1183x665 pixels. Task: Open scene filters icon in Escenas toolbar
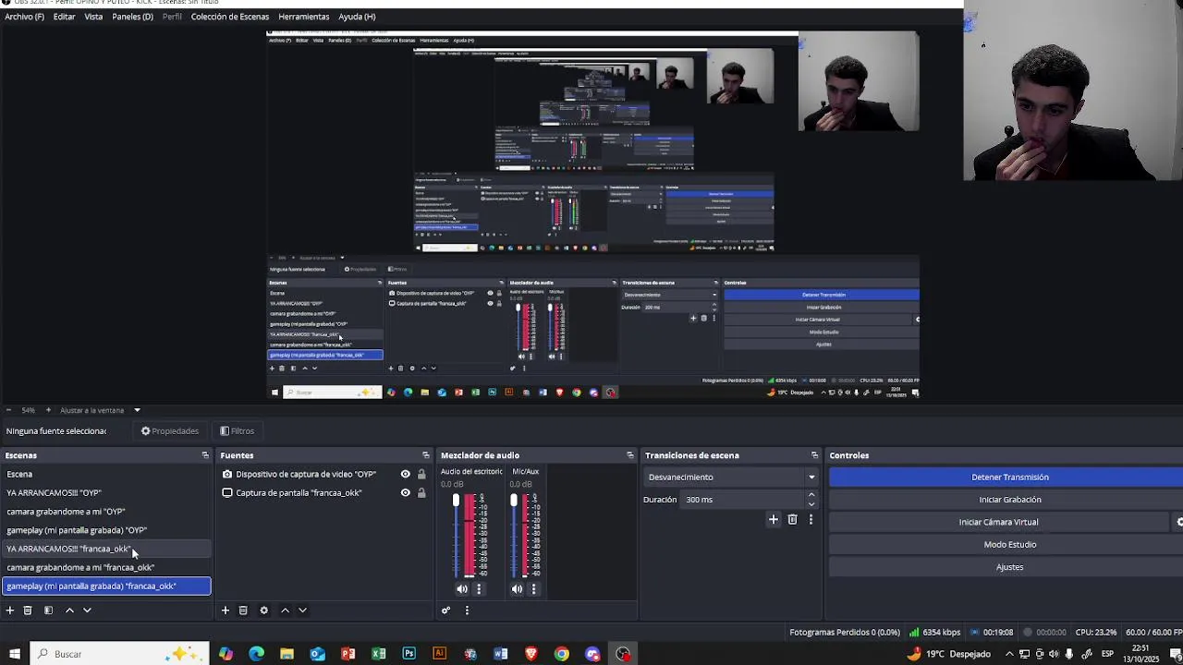48,611
